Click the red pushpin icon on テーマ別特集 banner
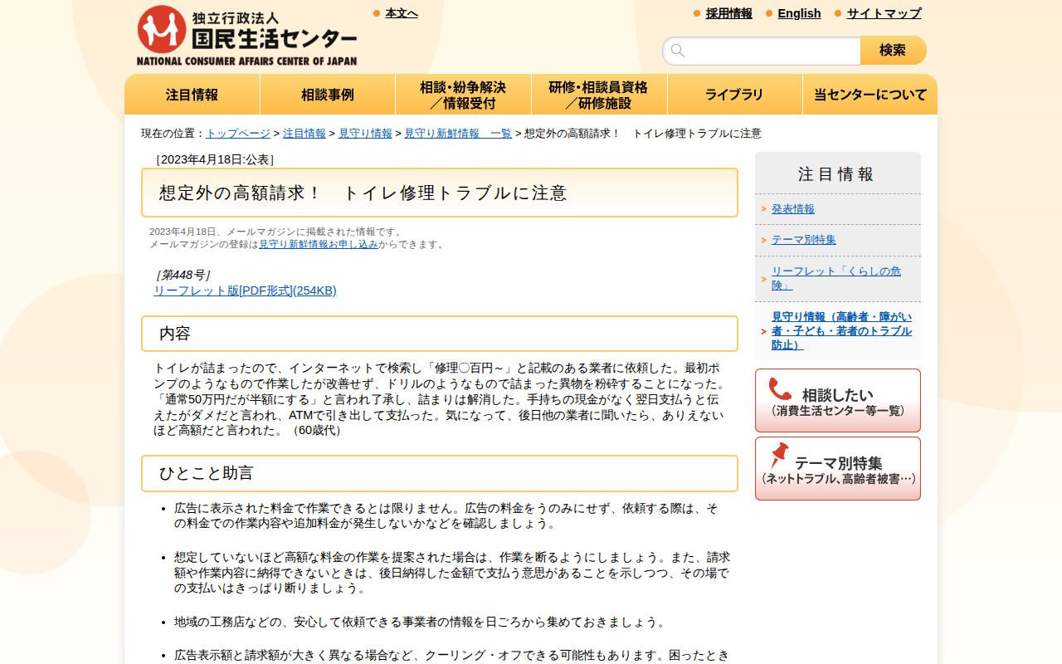Screen dimensions: 1062x664 pos(779,456)
